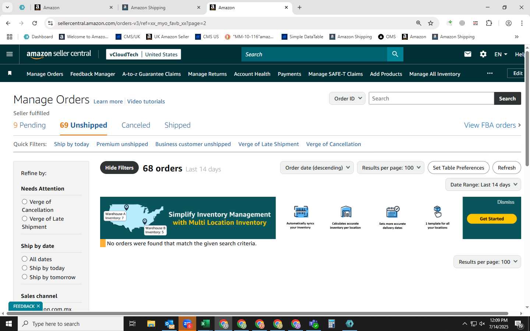The height and width of the screenshot is (331, 530).
Task: Close the FEEDBACK tab with X
Action: click(x=38, y=306)
